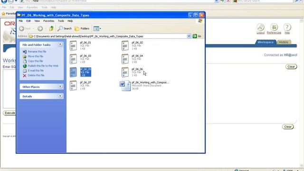Viewport: 304px width, 171px height.
Task: Click the folder icon in the Explorer title bar
Action: pos(19,15)
